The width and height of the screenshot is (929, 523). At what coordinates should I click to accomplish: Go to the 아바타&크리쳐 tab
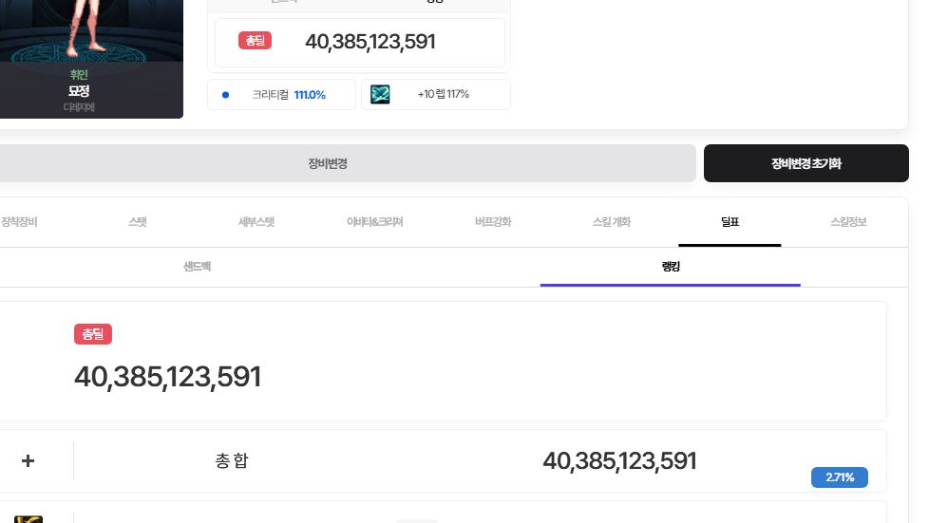tap(374, 222)
